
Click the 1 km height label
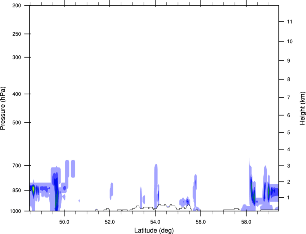pyautogui.click(x=289, y=198)
